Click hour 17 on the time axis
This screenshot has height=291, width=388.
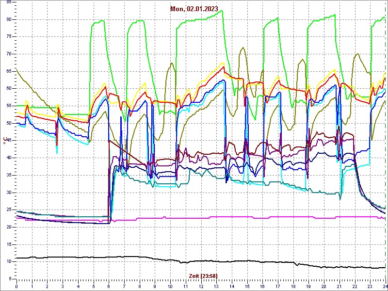[278, 286]
